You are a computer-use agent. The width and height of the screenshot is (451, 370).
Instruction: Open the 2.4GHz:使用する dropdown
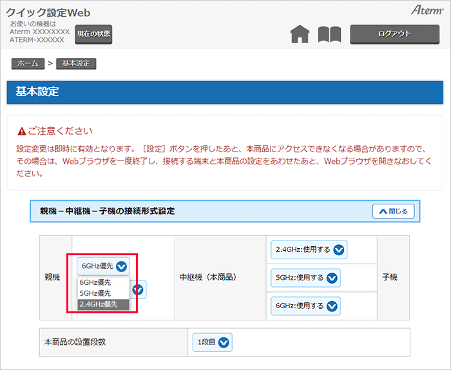[x=309, y=249]
